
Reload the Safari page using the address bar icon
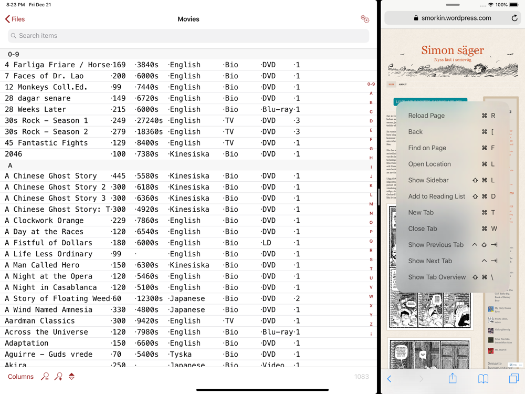(x=514, y=18)
